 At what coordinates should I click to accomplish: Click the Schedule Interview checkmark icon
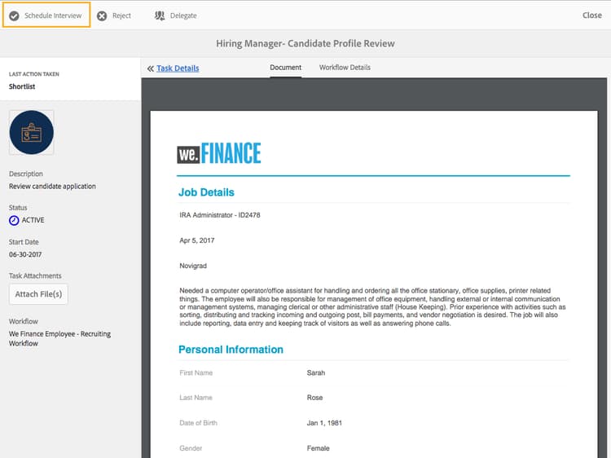(x=14, y=16)
